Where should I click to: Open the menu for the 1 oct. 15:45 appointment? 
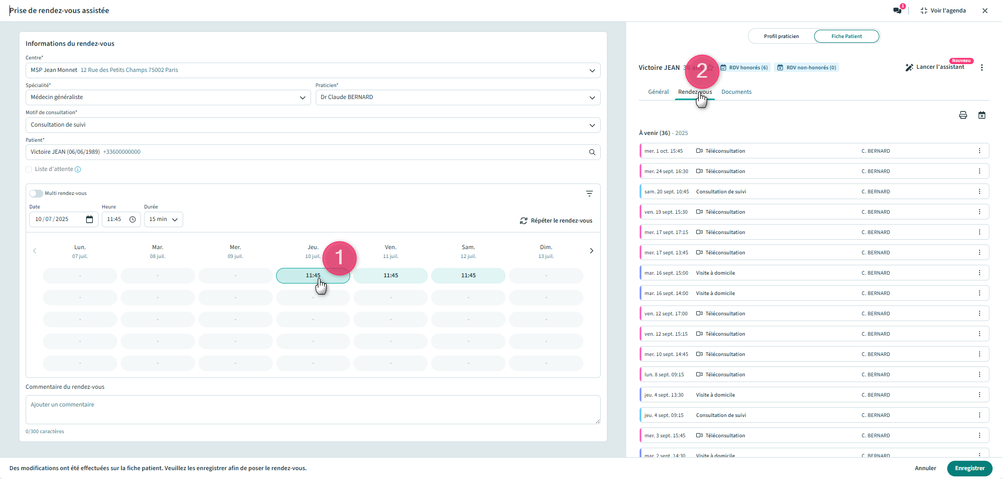979,151
